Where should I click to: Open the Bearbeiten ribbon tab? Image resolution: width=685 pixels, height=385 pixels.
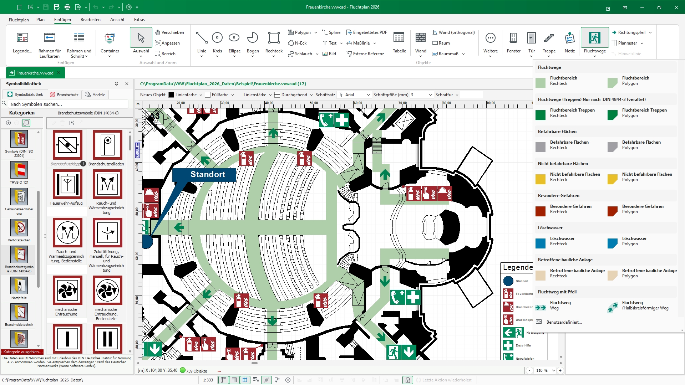pos(90,20)
